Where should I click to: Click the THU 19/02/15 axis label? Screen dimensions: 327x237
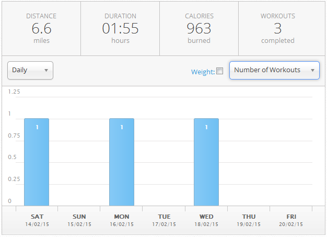pos(249,220)
